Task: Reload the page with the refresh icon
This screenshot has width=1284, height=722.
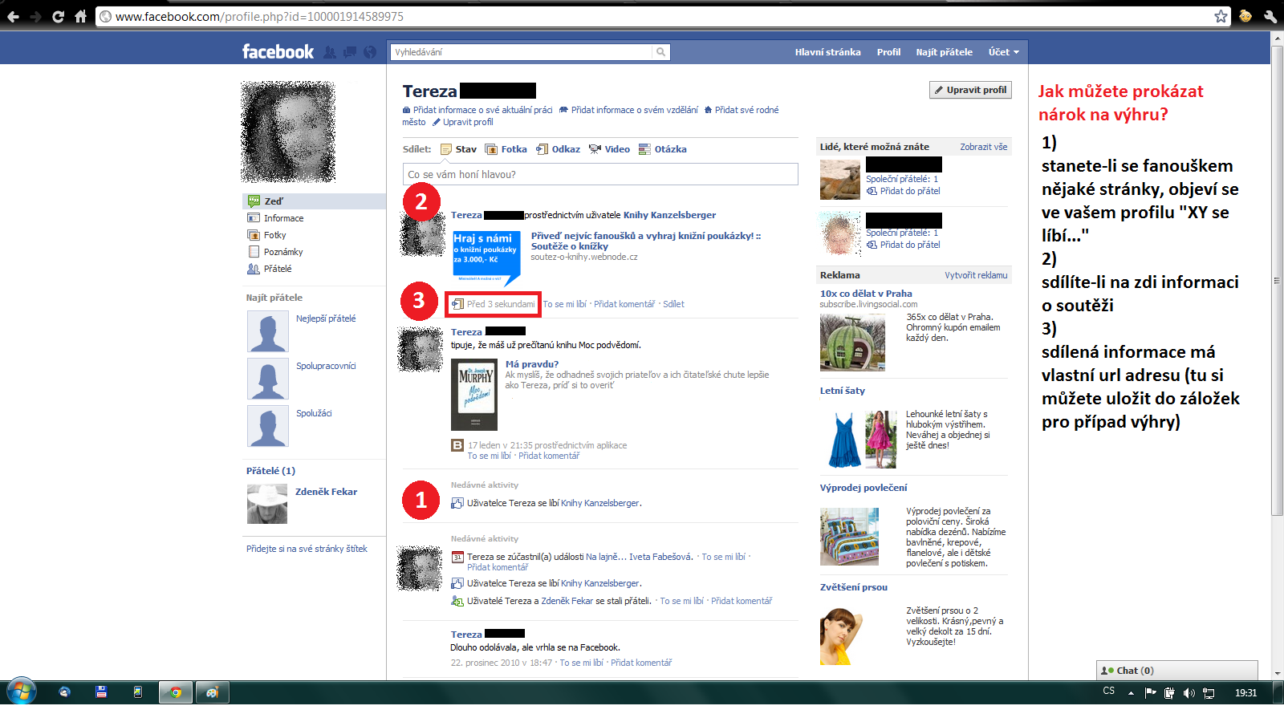Action: tap(58, 16)
